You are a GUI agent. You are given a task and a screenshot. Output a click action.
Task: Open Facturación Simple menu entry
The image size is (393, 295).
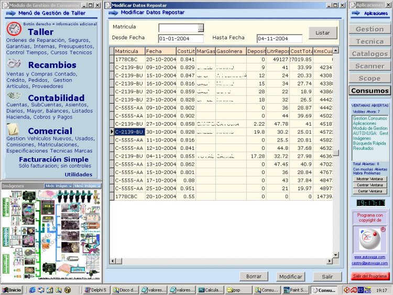[x=53, y=159]
